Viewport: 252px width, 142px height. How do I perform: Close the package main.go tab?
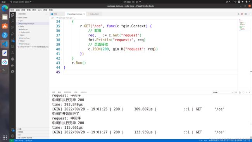coord(84,14)
